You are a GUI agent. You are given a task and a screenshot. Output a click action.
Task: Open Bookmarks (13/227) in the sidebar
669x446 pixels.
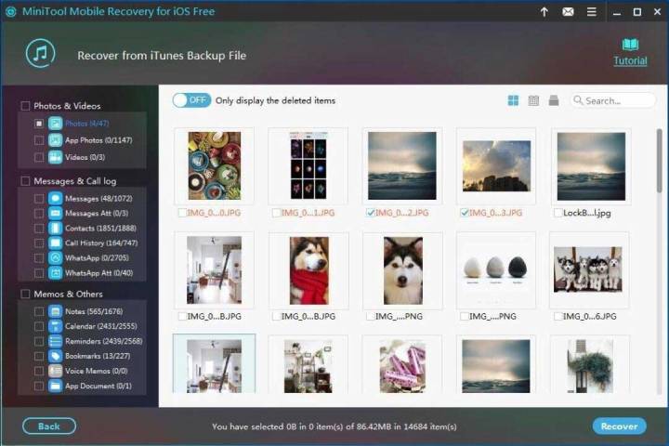pyautogui.click(x=98, y=356)
